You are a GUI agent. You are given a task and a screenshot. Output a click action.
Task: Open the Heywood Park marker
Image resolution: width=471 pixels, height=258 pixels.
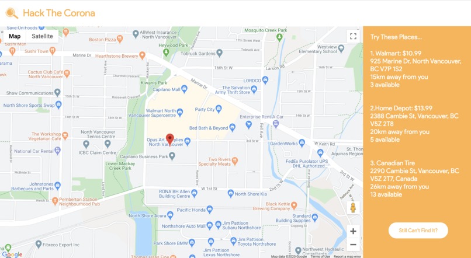point(166,52)
